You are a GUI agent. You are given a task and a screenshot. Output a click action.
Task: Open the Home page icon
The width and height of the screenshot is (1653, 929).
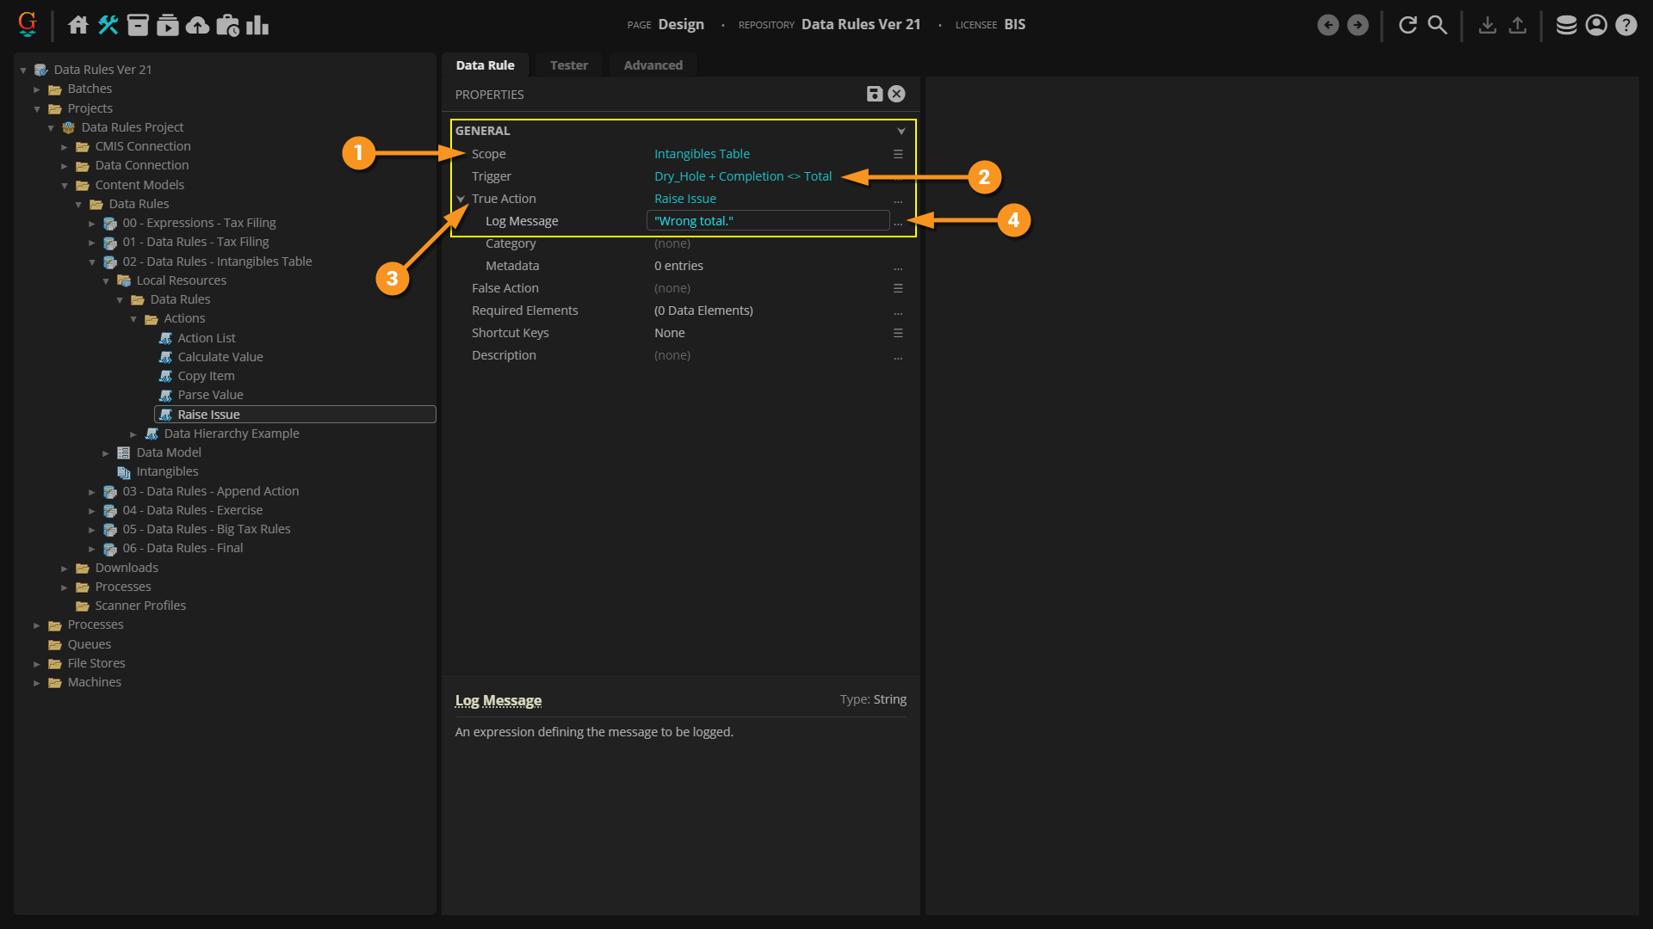click(x=78, y=25)
